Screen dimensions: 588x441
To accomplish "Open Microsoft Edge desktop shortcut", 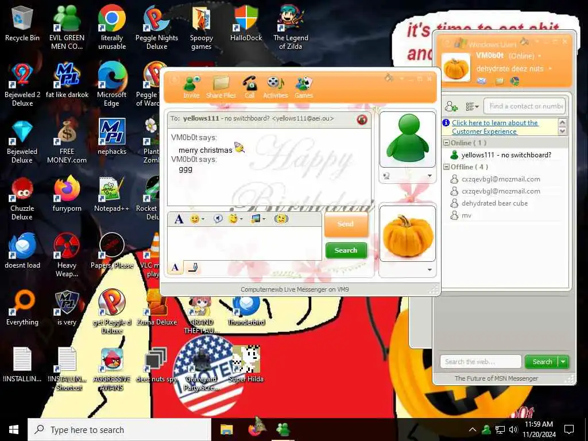I will (111, 85).
